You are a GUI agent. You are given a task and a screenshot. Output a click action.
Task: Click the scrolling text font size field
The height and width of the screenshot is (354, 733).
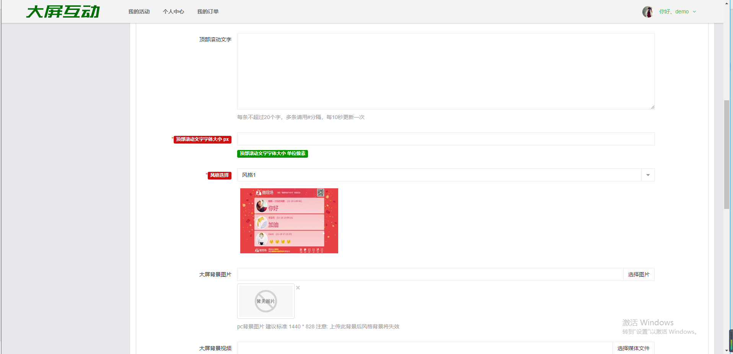pyautogui.click(x=446, y=139)
